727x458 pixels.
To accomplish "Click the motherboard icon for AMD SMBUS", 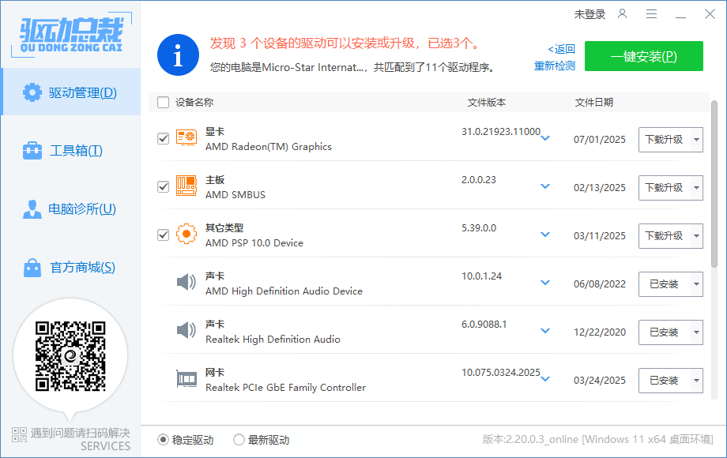I will pyautogui.click(x=186, y=186).
